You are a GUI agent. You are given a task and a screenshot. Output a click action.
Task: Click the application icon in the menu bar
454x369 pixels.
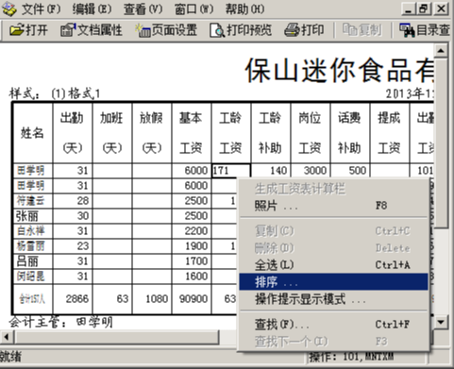[9, 9]
